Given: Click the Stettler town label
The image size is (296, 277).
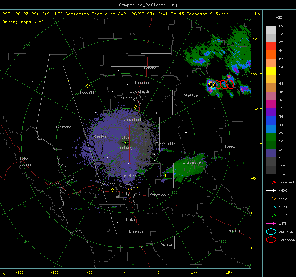Looking at the screenshot, I should (x=192, y=95).
